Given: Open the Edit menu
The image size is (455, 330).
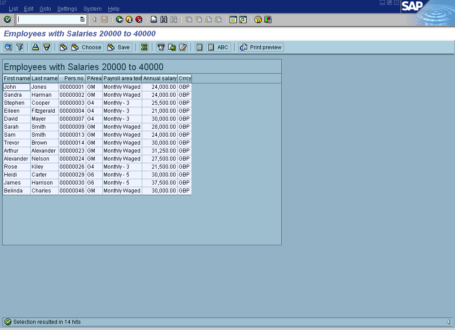Looking at the screenshot, I should 29,9.
